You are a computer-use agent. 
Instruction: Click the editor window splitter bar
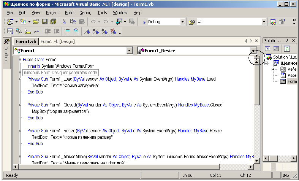(256, 57)
